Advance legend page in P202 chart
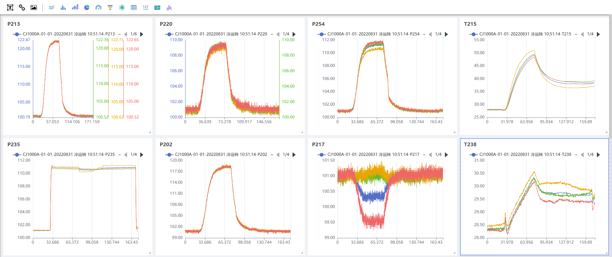The image size is (612, 257). [x=294, y=155]
